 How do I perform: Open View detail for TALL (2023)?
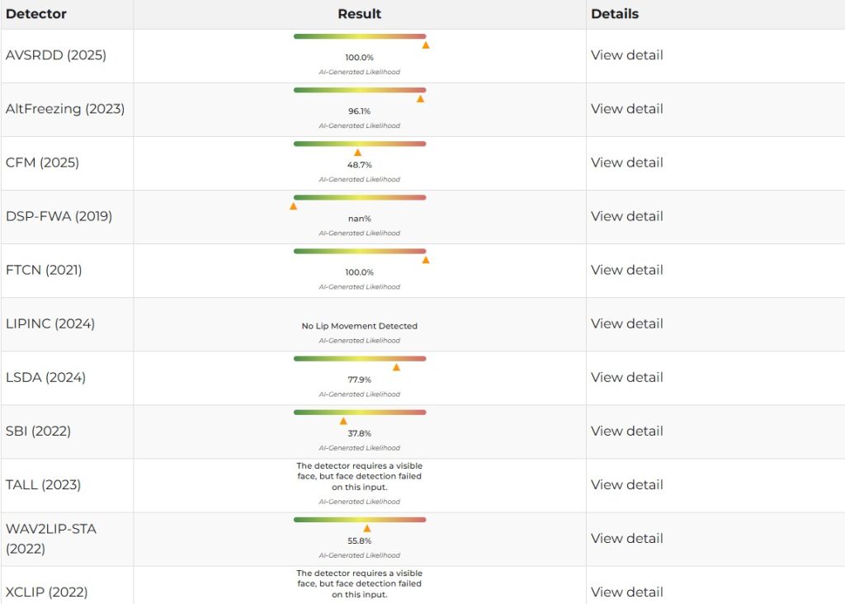coord(627,484)
